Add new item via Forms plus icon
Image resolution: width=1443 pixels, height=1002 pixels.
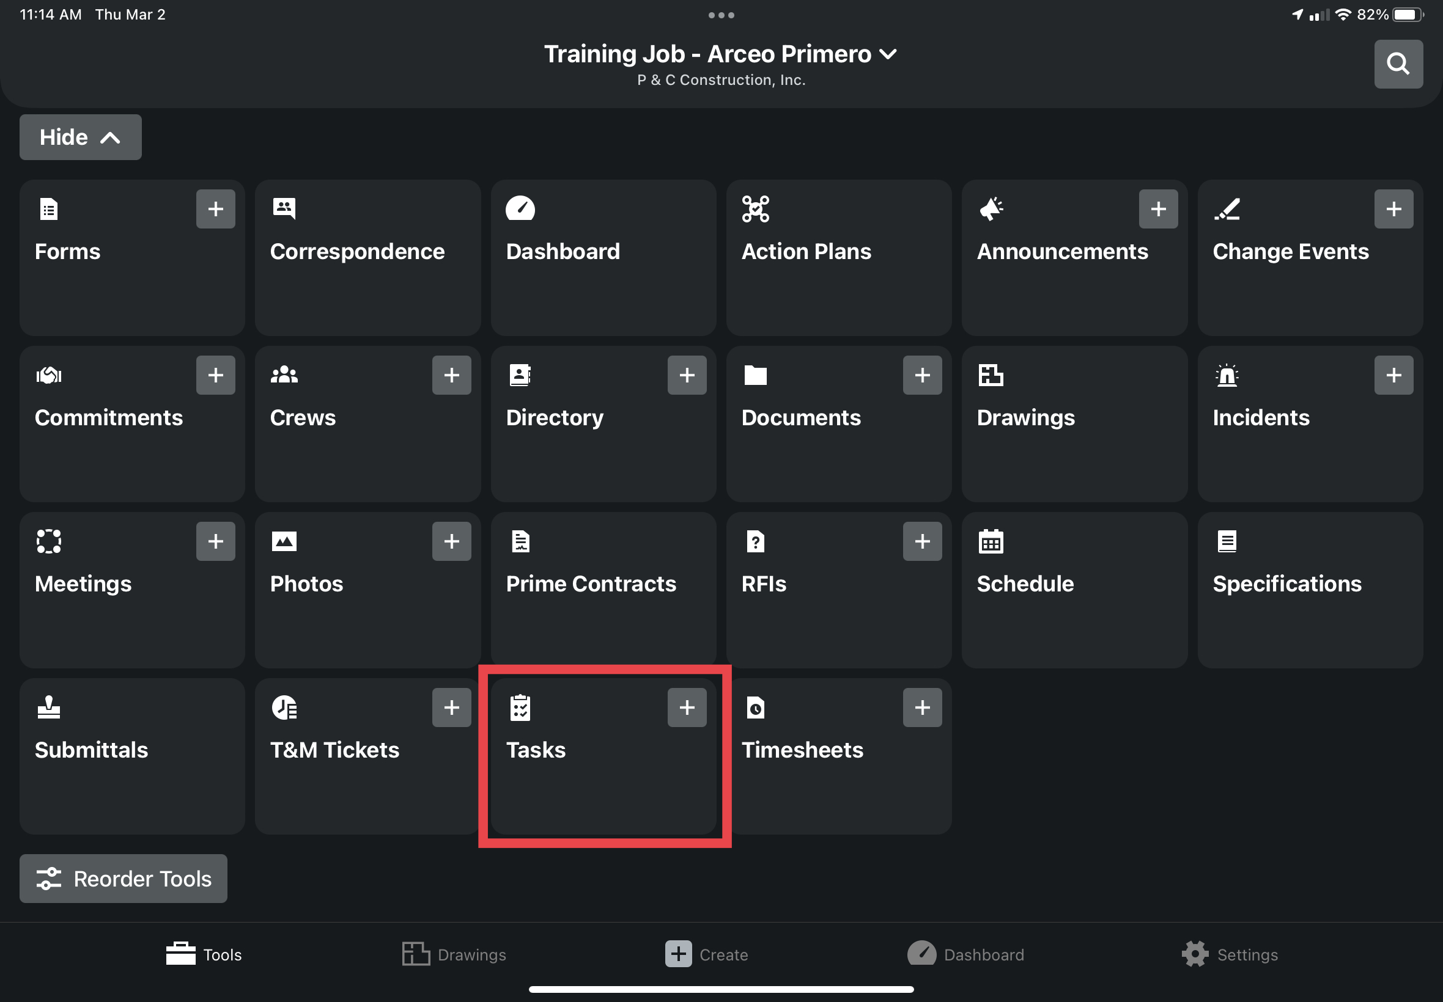pyautogui.click(x=215, y=209)
